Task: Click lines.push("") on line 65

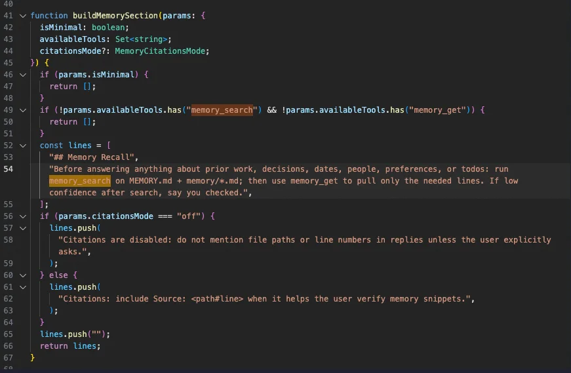Action: [x=75, y=334]
